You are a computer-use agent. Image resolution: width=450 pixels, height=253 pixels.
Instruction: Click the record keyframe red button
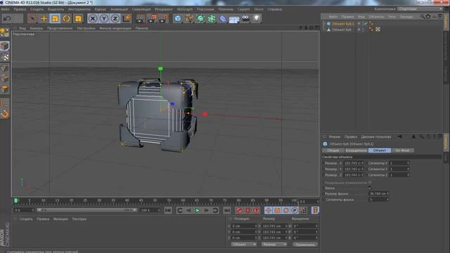[239, 211]
